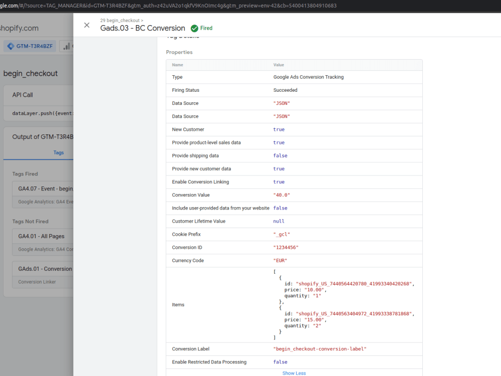
Task: Click the Properties section heading
Action: point(179,52)
